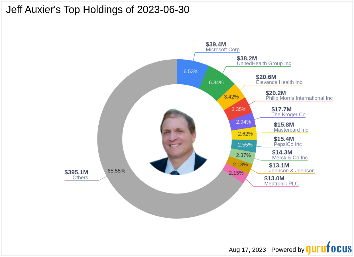Click the Microsoft Corp label
The height and width of the screenshot is (257, 354).
tap(223, 50)
